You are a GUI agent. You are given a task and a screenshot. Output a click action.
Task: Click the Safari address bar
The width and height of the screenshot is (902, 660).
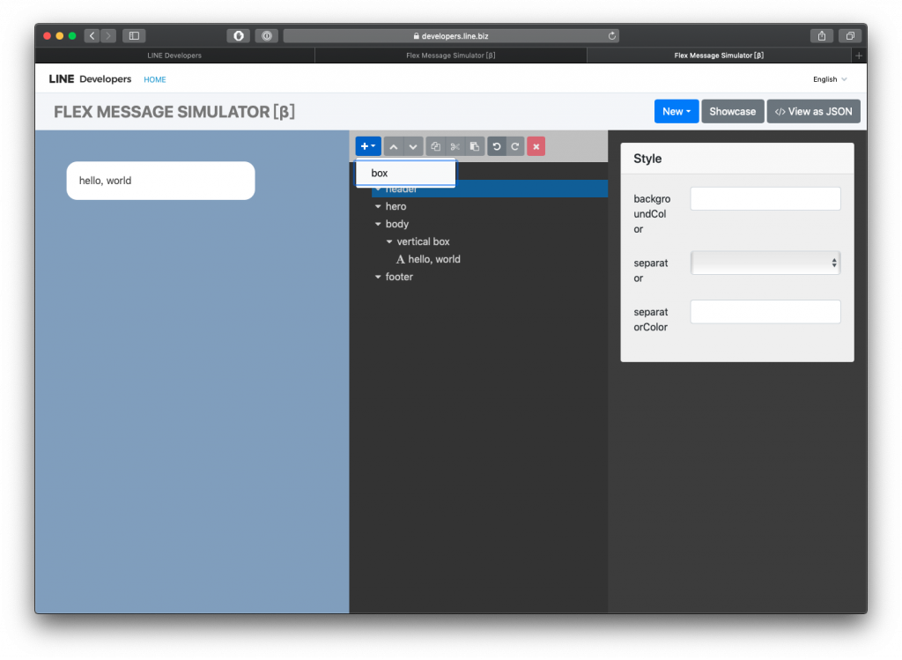click(452, 35)
